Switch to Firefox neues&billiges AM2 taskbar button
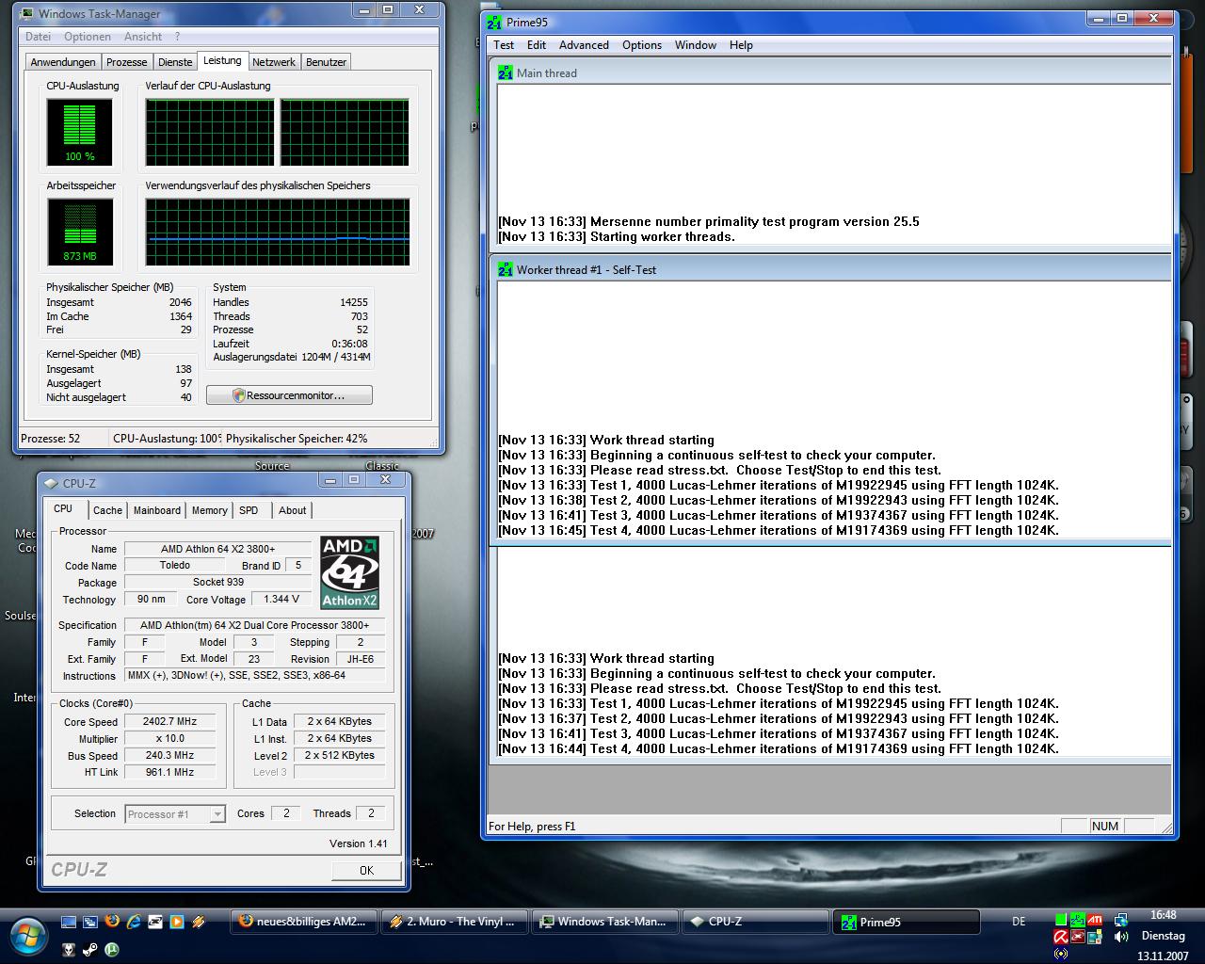1205x964 pixels. click(x=303, y=922)
